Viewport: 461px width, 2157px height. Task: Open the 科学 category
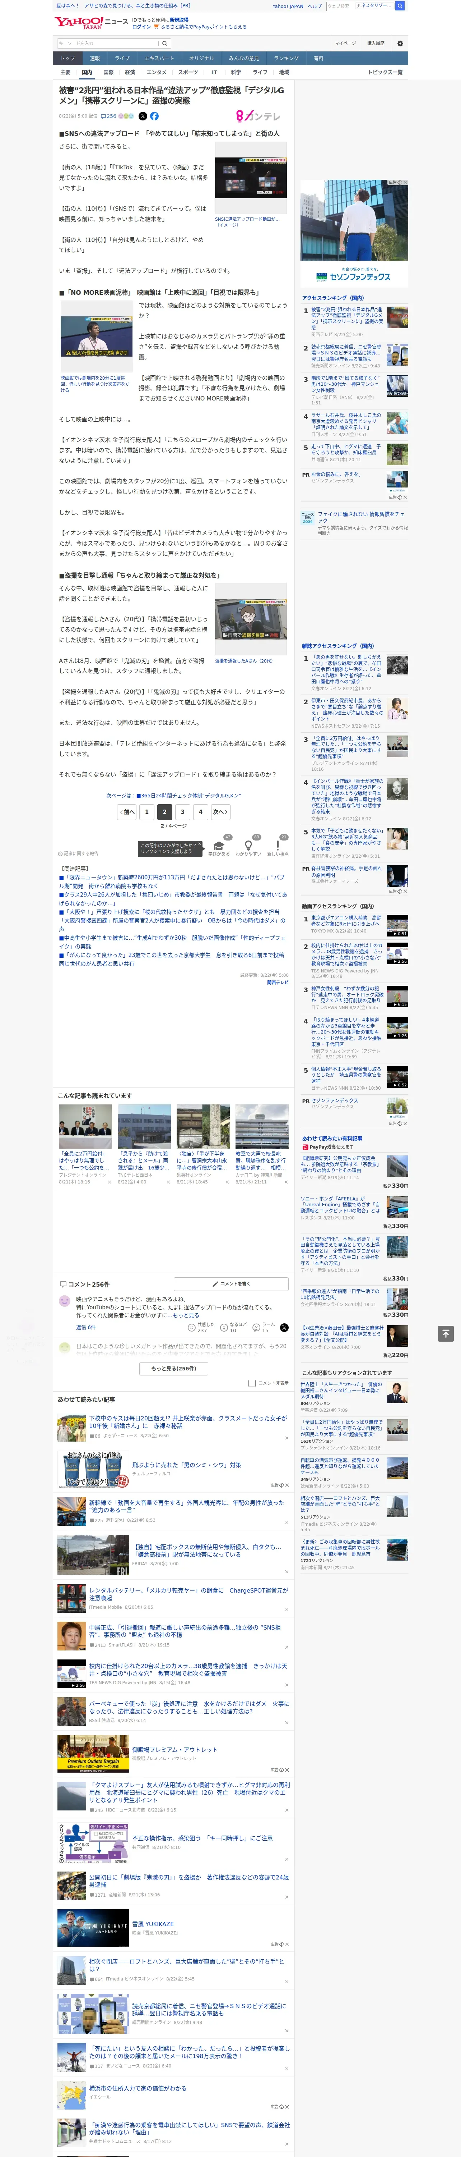click(236, 72)
